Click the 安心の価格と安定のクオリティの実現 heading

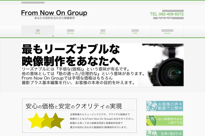[x=74, y=106]
